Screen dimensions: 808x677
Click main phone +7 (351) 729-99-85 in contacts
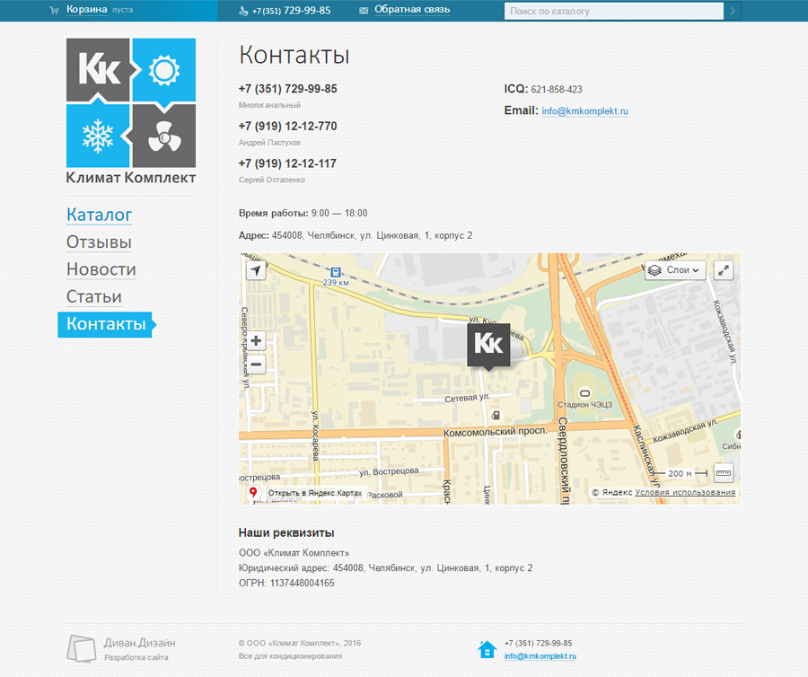pyautogui.click(x=287, y=89)
